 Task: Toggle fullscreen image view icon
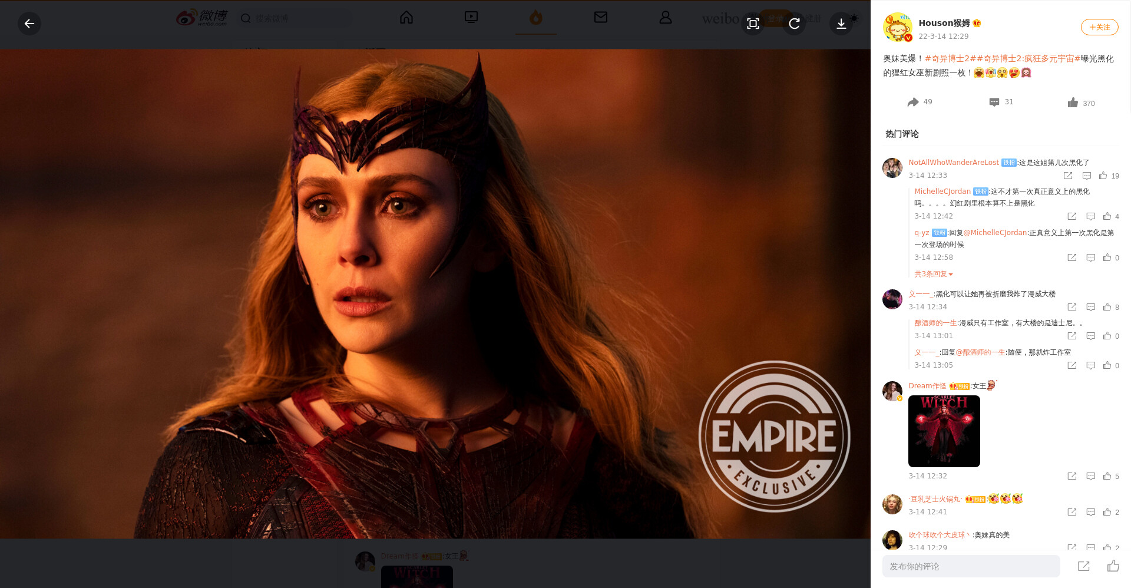753,24
